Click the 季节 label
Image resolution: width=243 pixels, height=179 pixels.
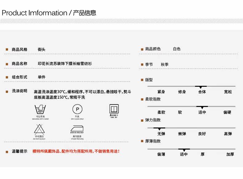pos(149,64)
